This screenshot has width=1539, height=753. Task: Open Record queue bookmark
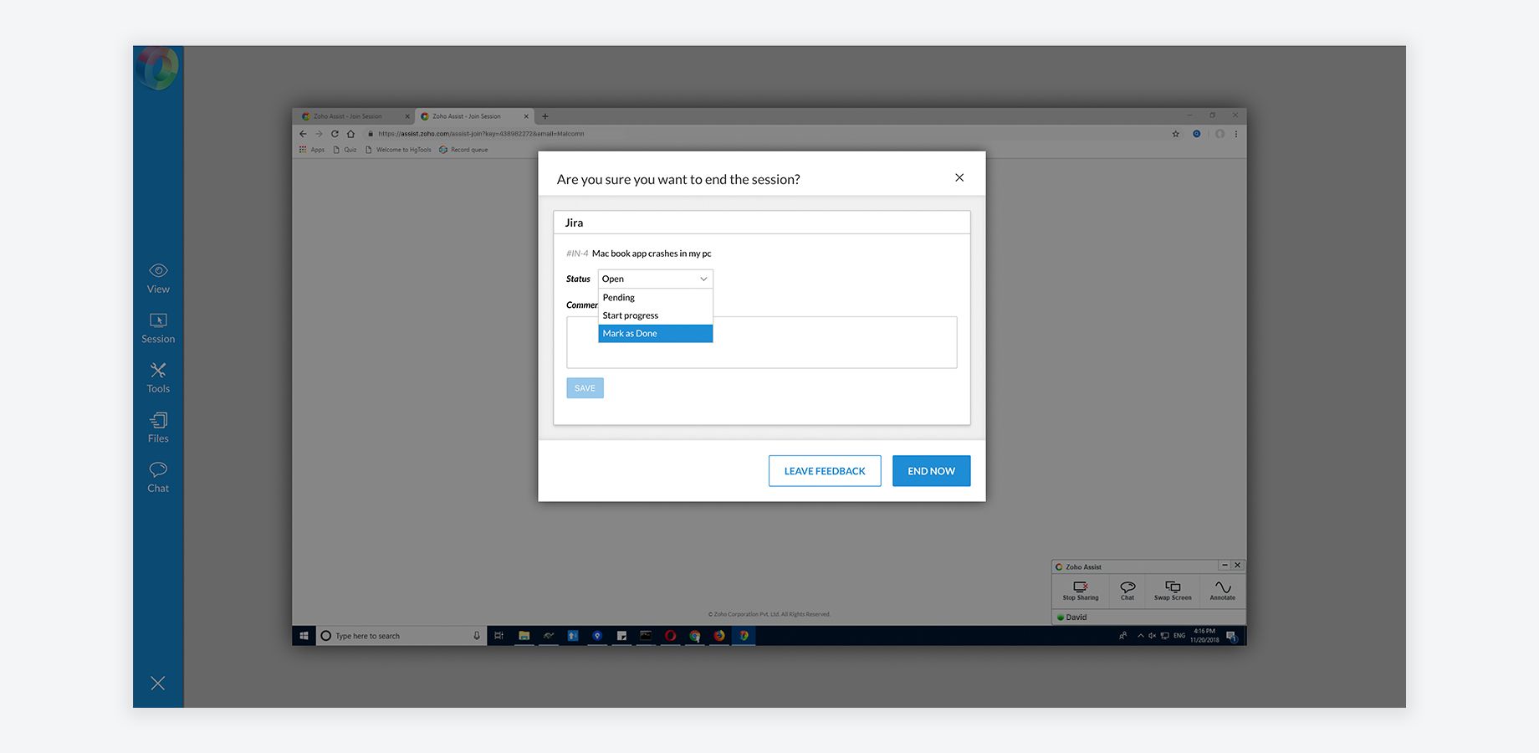coord(463,150)
